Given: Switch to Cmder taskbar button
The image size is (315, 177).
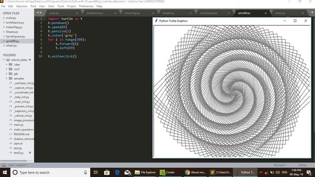Looking at the screenshot, I should coord(170,173).
